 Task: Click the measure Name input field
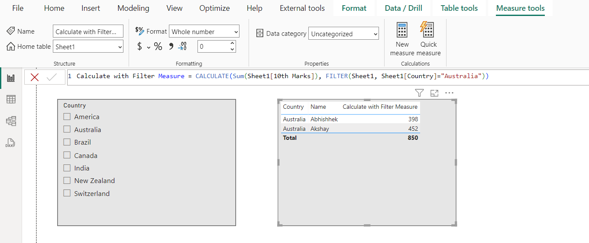click(88, 32)
